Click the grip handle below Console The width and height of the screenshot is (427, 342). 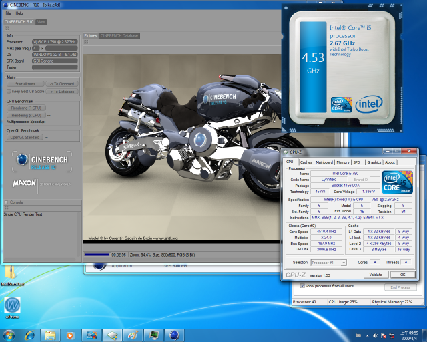6,208
